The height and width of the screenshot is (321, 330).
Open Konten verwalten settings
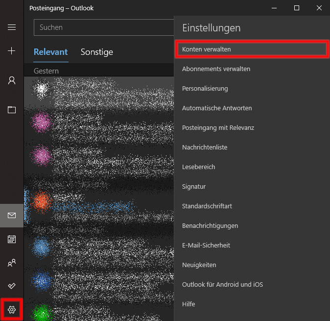click(x=252, y=49)
